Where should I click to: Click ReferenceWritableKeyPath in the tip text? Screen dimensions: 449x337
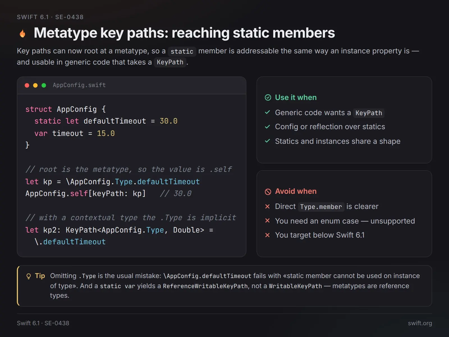(205, 286)
